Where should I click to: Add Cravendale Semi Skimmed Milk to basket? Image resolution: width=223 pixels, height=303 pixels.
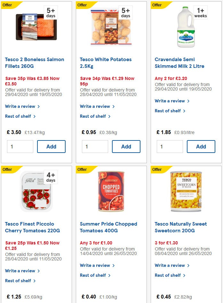point(201,147)
